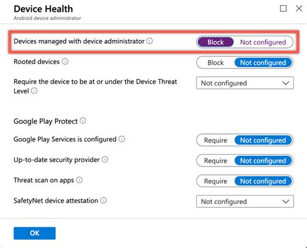Close the Device Health pane

click(x=299, y=8)
